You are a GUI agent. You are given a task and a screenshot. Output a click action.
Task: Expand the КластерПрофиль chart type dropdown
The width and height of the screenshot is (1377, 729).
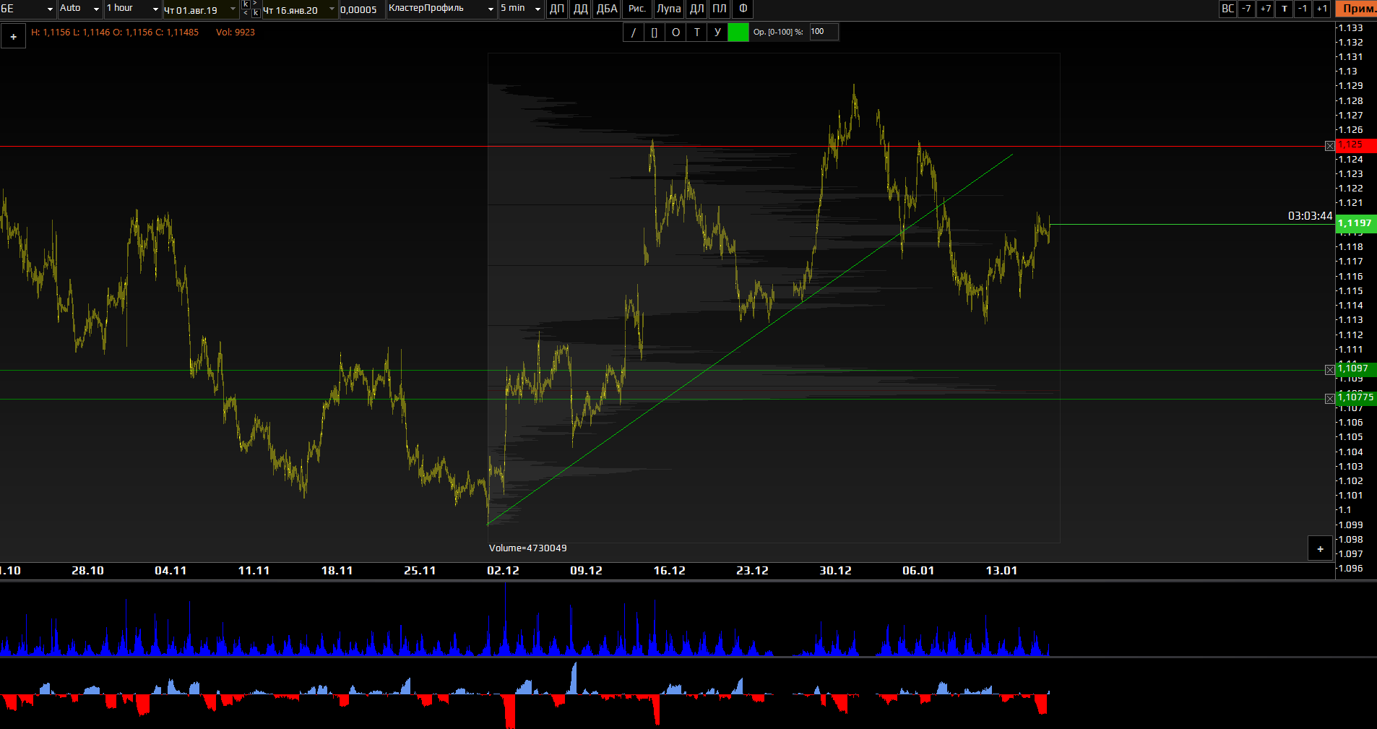click(441, 9)
